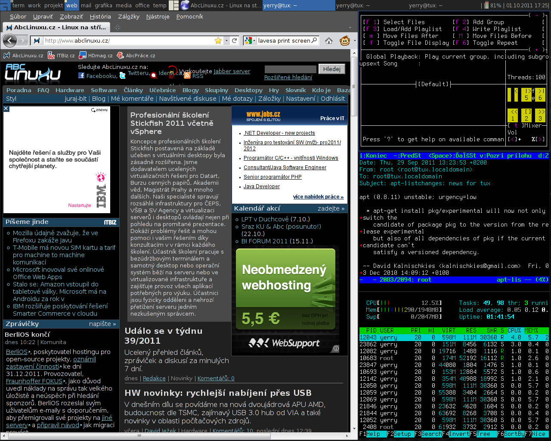Click the site search input field

pyautogui.click(x=290, y=69)
